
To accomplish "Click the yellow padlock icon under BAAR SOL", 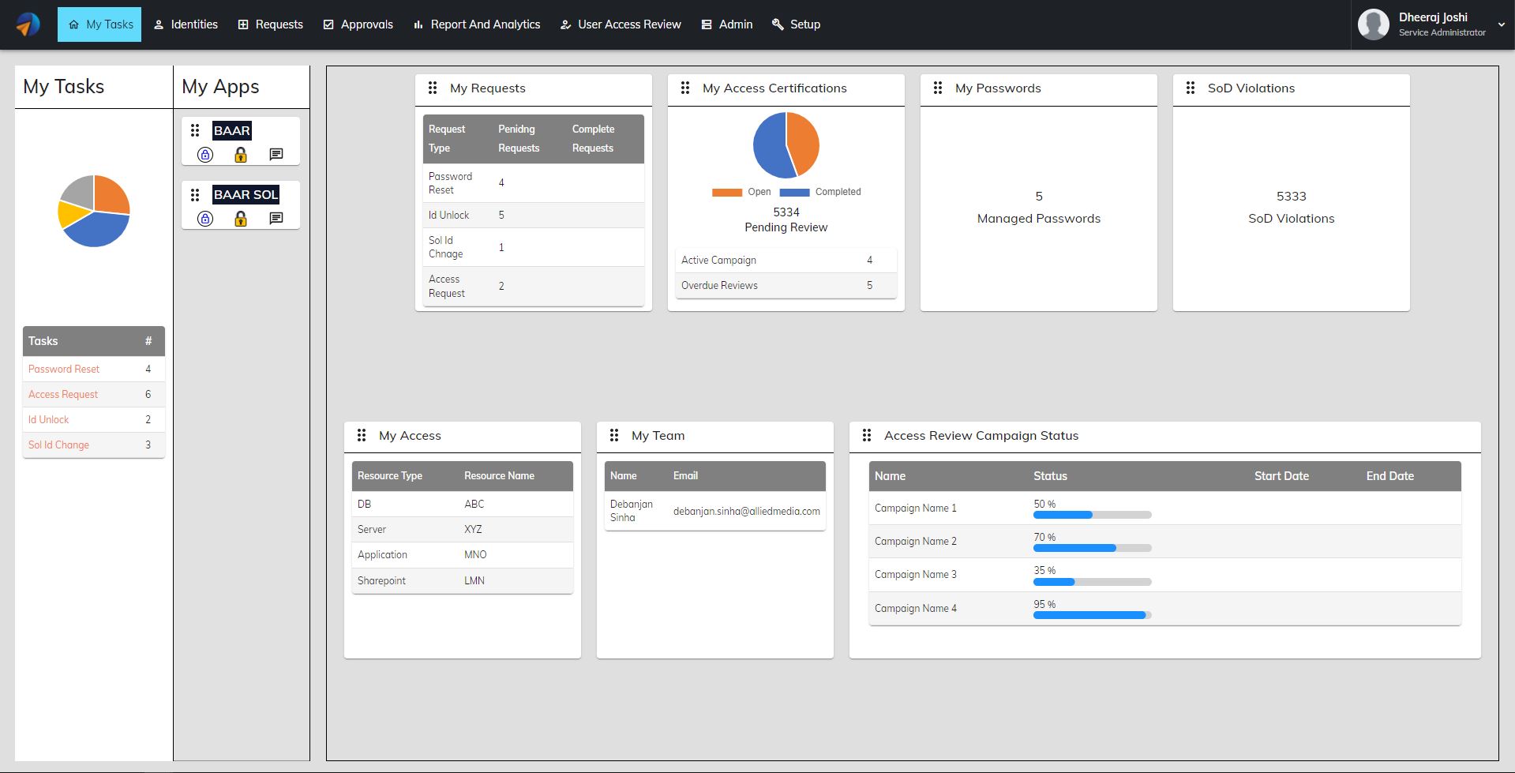I will pyautogui.click(x=241, y=219).
